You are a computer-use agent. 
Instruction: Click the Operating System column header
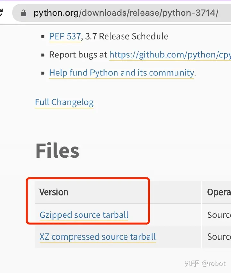(x=219, y=192)
